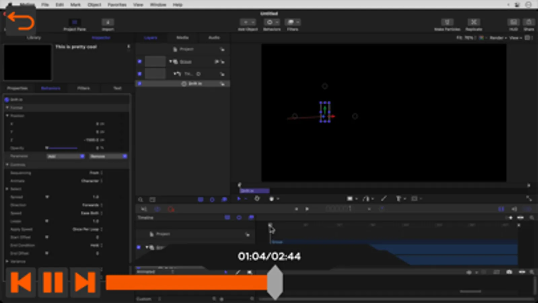538x303 pixels.
Task: Toggle the text layer visibility checkbox
Action: click(140, 74)
